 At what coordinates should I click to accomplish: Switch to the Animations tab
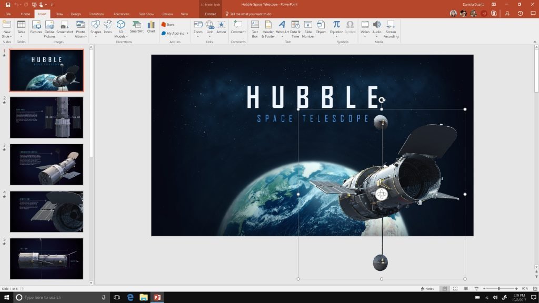121,14
